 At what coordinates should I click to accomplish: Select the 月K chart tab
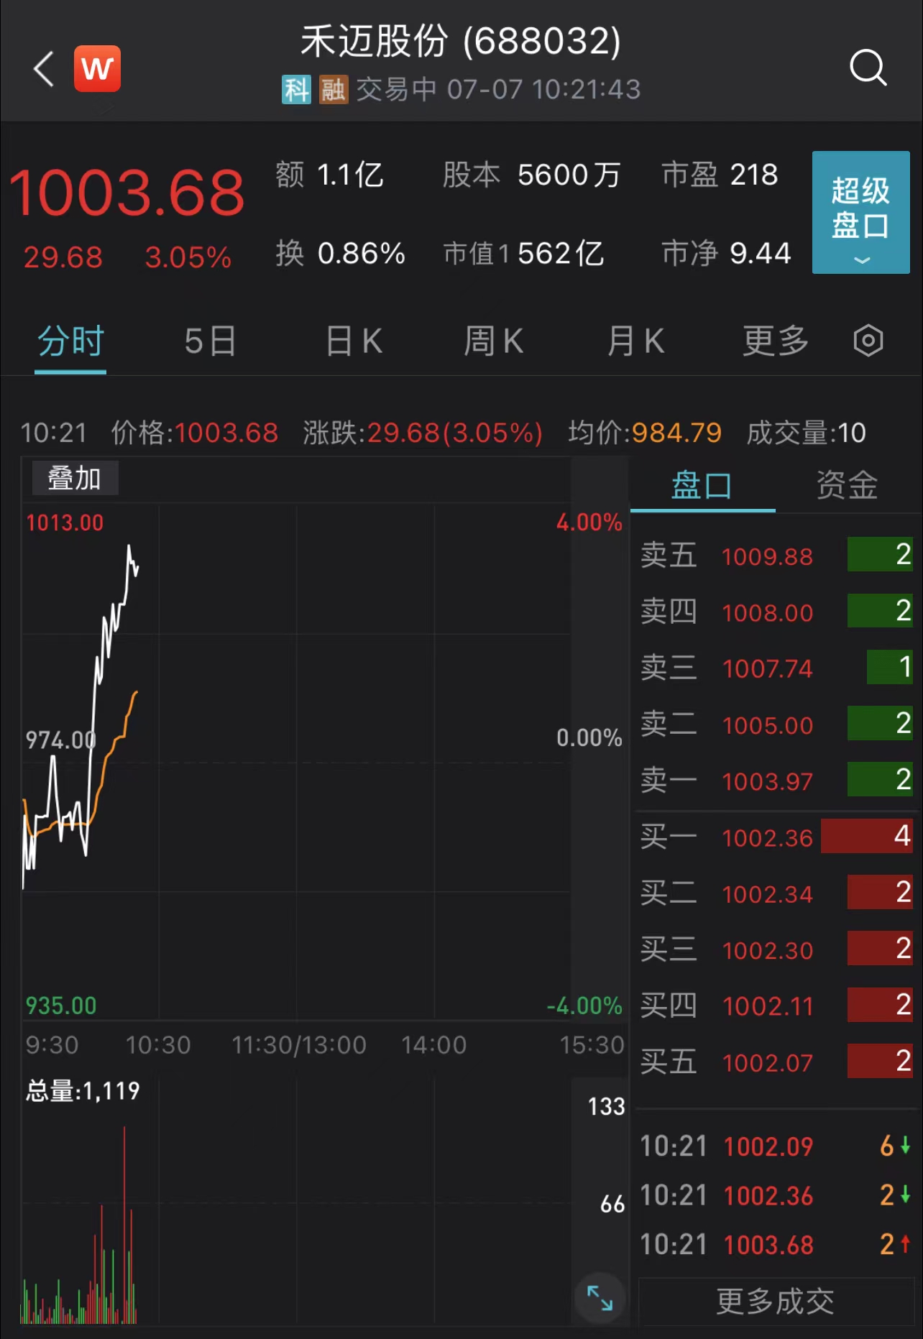[x=635, y=341]
